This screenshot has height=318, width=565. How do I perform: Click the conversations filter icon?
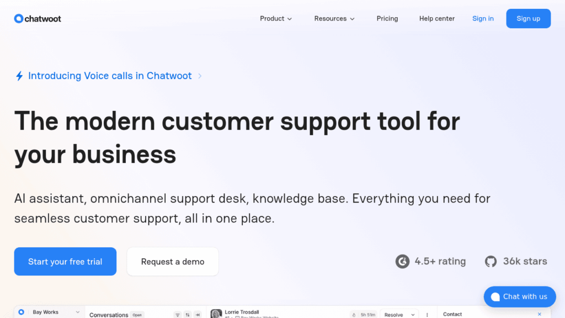(177, 315)
